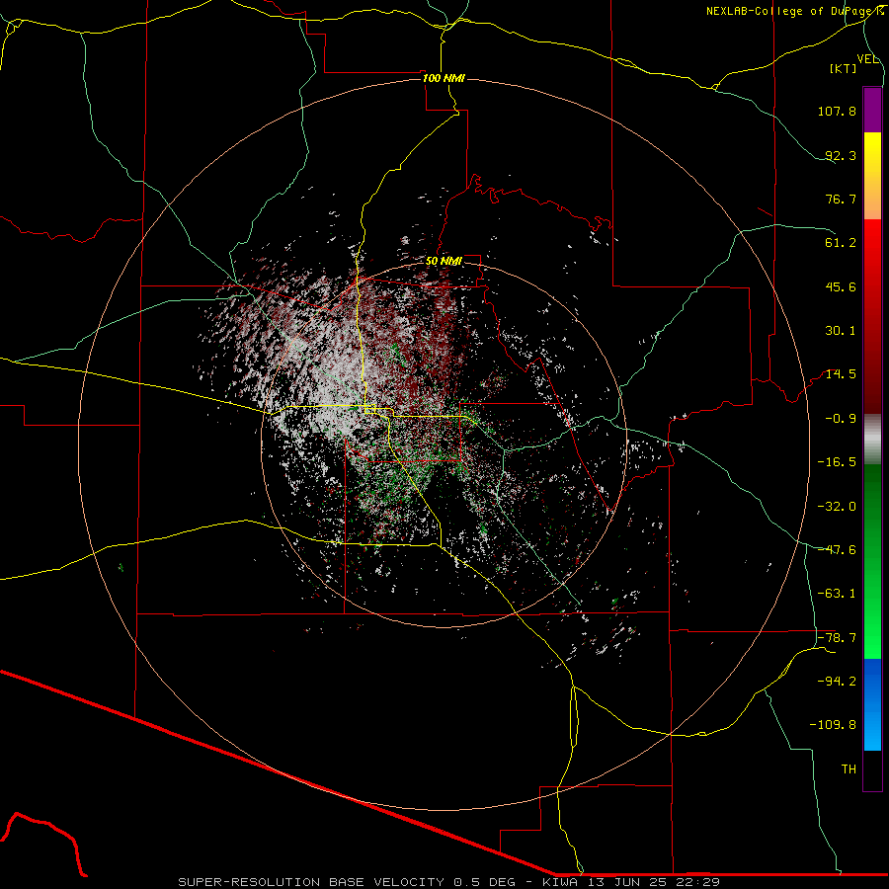
Task: Click the -0.9 value on the velocity scale
Action: (x=841, y=419)
